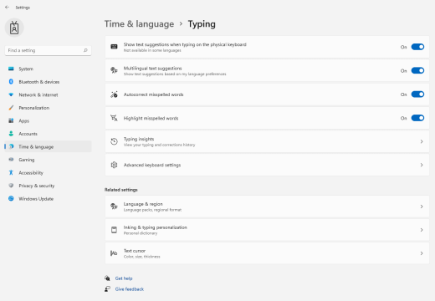Open Language & region chevron

click(x=422, y=207)
